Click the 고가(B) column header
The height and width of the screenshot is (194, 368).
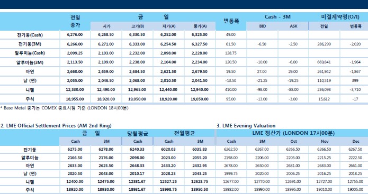[138, 26]
